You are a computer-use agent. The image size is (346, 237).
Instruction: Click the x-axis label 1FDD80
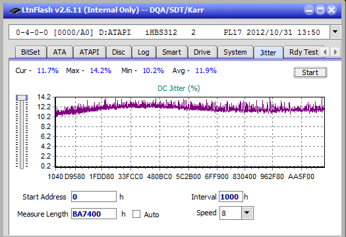coord(101,176)
